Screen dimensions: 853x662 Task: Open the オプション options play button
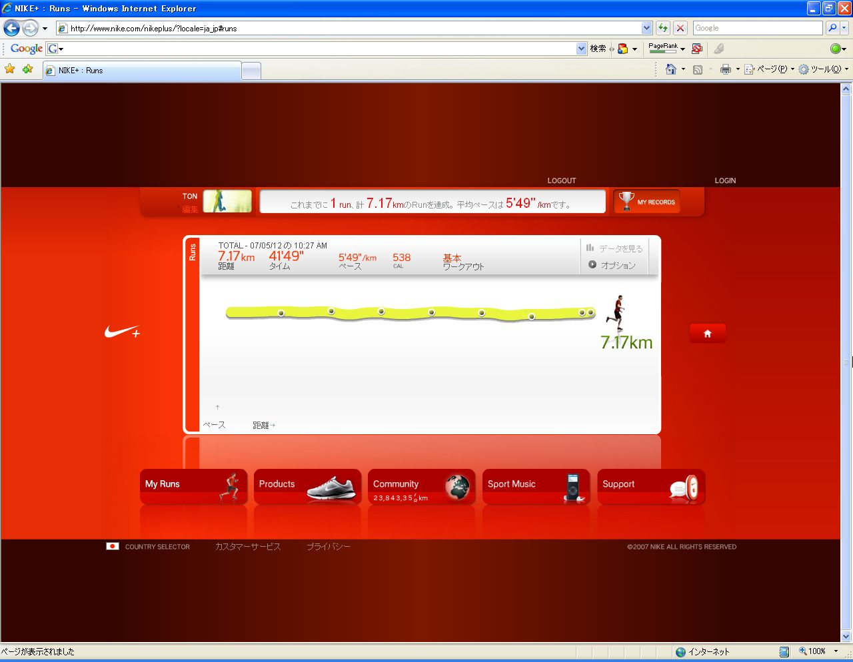(x=612, y=265)
